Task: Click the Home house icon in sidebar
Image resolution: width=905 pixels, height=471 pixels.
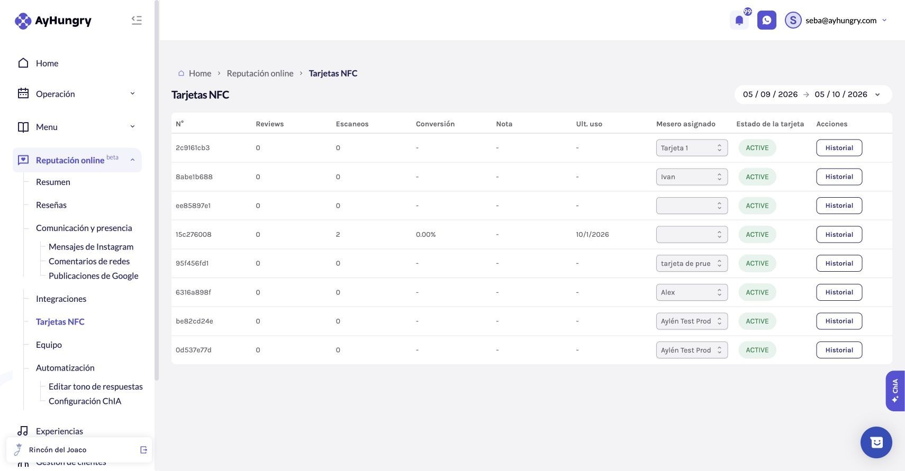Action: [23, 63]
